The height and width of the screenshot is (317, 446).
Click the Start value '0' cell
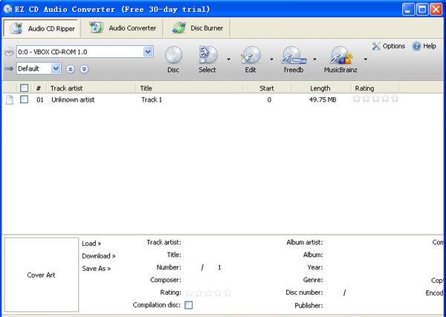269,99
